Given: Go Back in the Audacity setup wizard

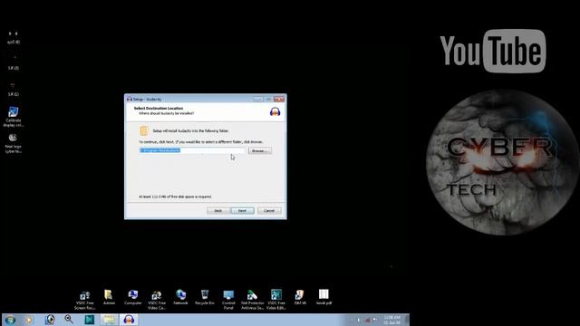Looking at the screenshot, I should pyautogui.click(x=218, y=211).
